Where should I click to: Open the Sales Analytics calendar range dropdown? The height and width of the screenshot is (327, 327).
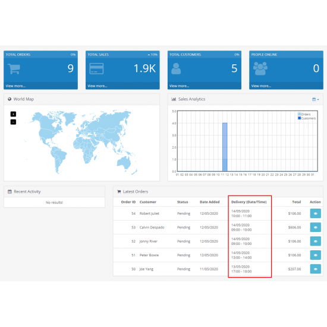315,99
